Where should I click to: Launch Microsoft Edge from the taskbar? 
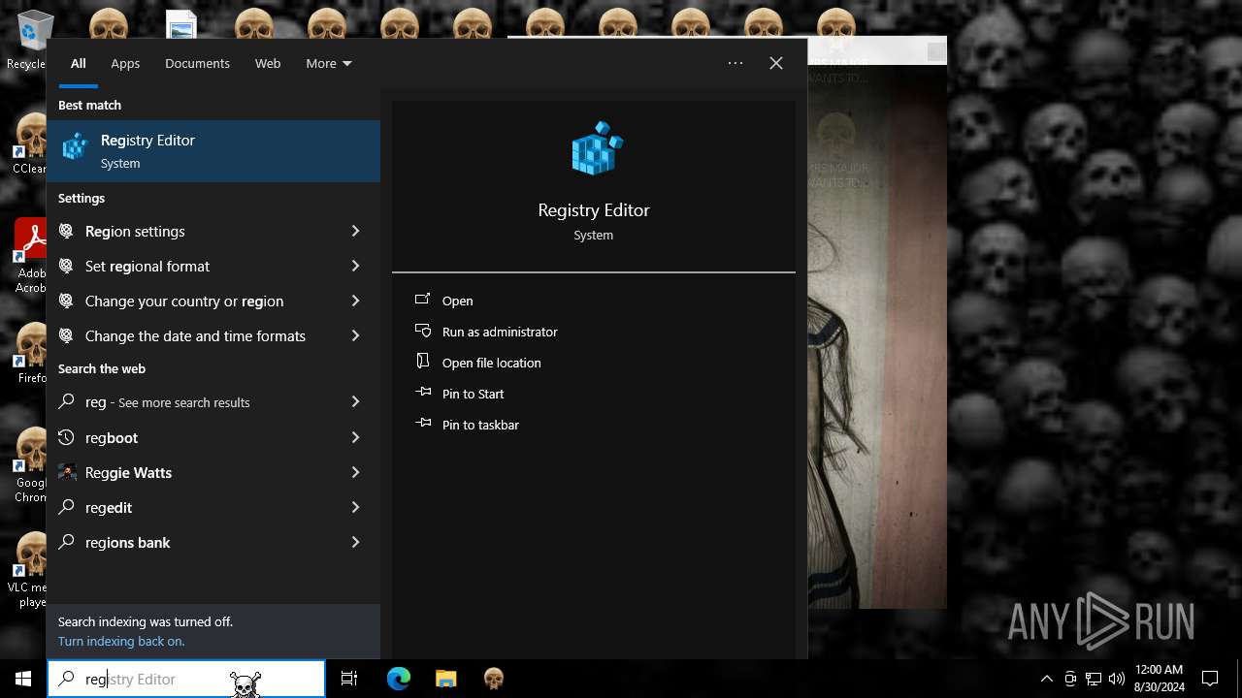point(399,679)
